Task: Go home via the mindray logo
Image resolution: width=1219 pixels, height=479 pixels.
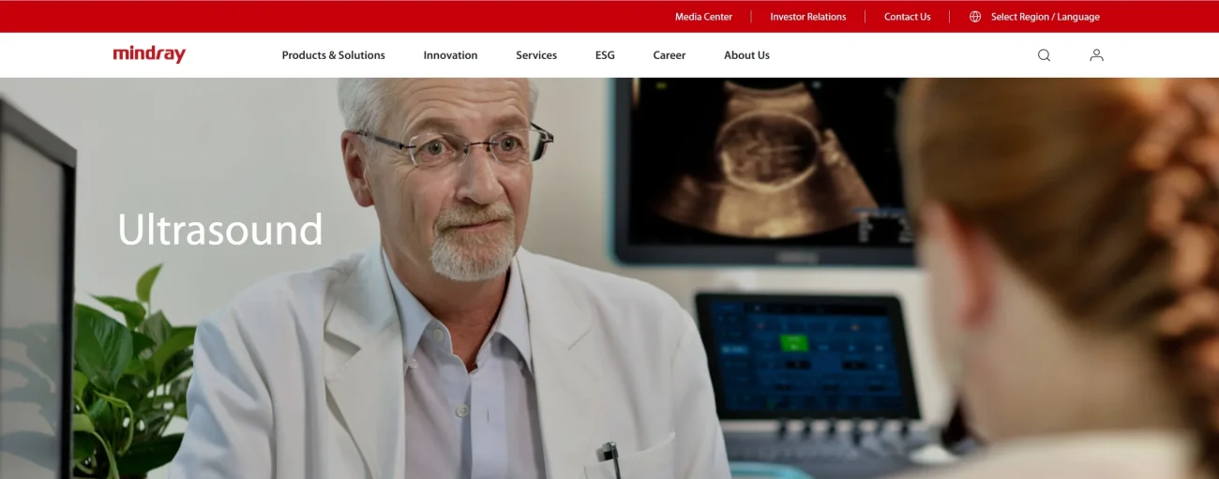Action: click(149, 54)
